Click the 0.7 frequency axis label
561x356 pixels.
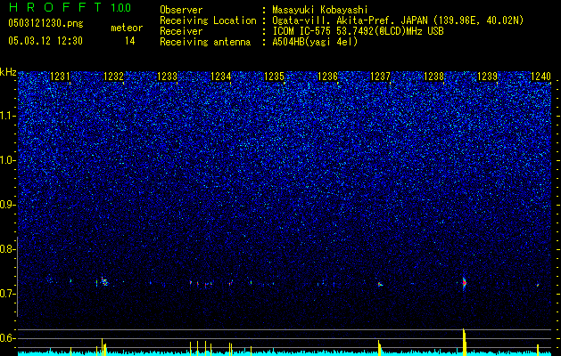pyautogui.click(x=8, y=294)
